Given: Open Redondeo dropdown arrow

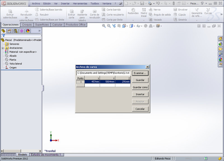Looking at the screenshot, I should pos(133,20).
